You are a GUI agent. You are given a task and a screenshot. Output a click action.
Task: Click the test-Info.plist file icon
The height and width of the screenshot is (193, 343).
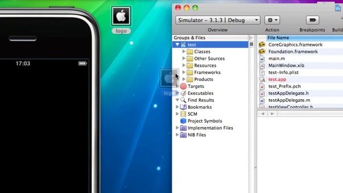tap(262, 72)
